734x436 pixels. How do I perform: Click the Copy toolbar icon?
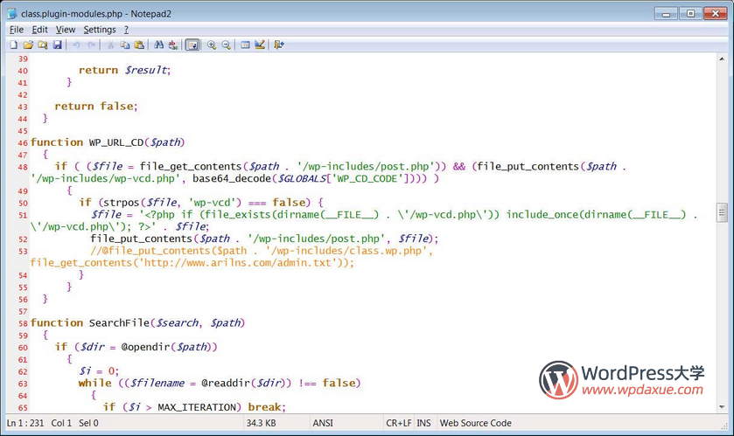click(x=125, y=45)
